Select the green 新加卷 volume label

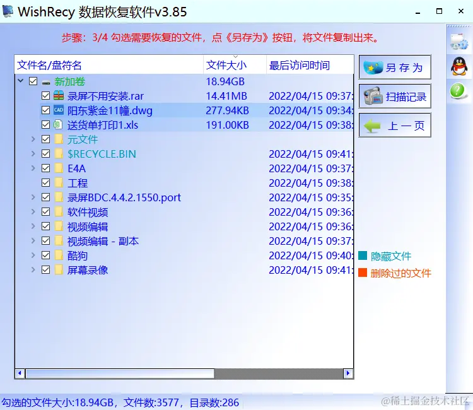[69, 81]
